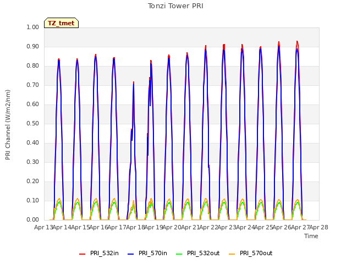Click the blue PRI_570in legend swatch
Screen dimensions: 352x264
pos(131,254)
